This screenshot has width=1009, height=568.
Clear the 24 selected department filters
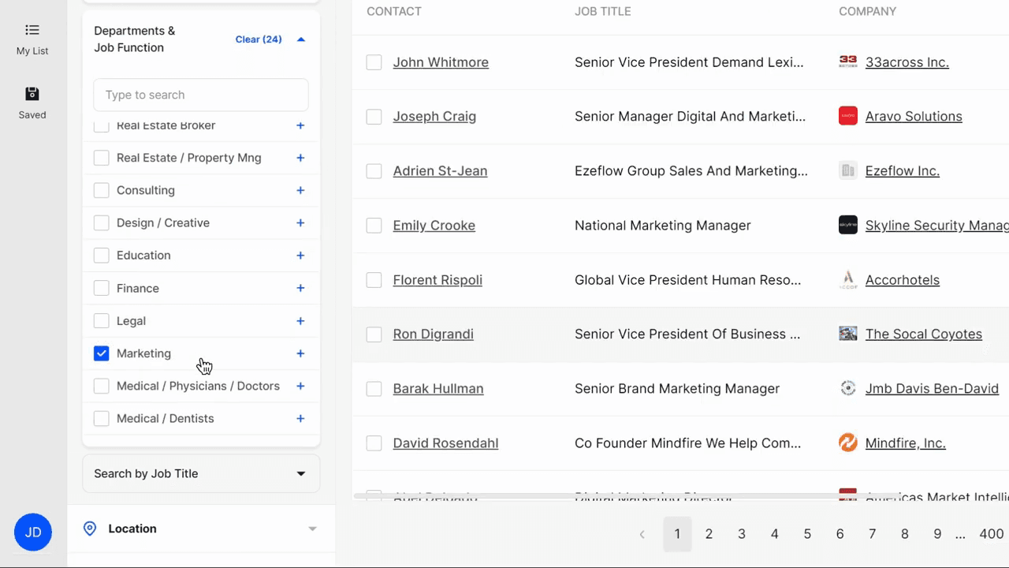(x=259, y=39)
